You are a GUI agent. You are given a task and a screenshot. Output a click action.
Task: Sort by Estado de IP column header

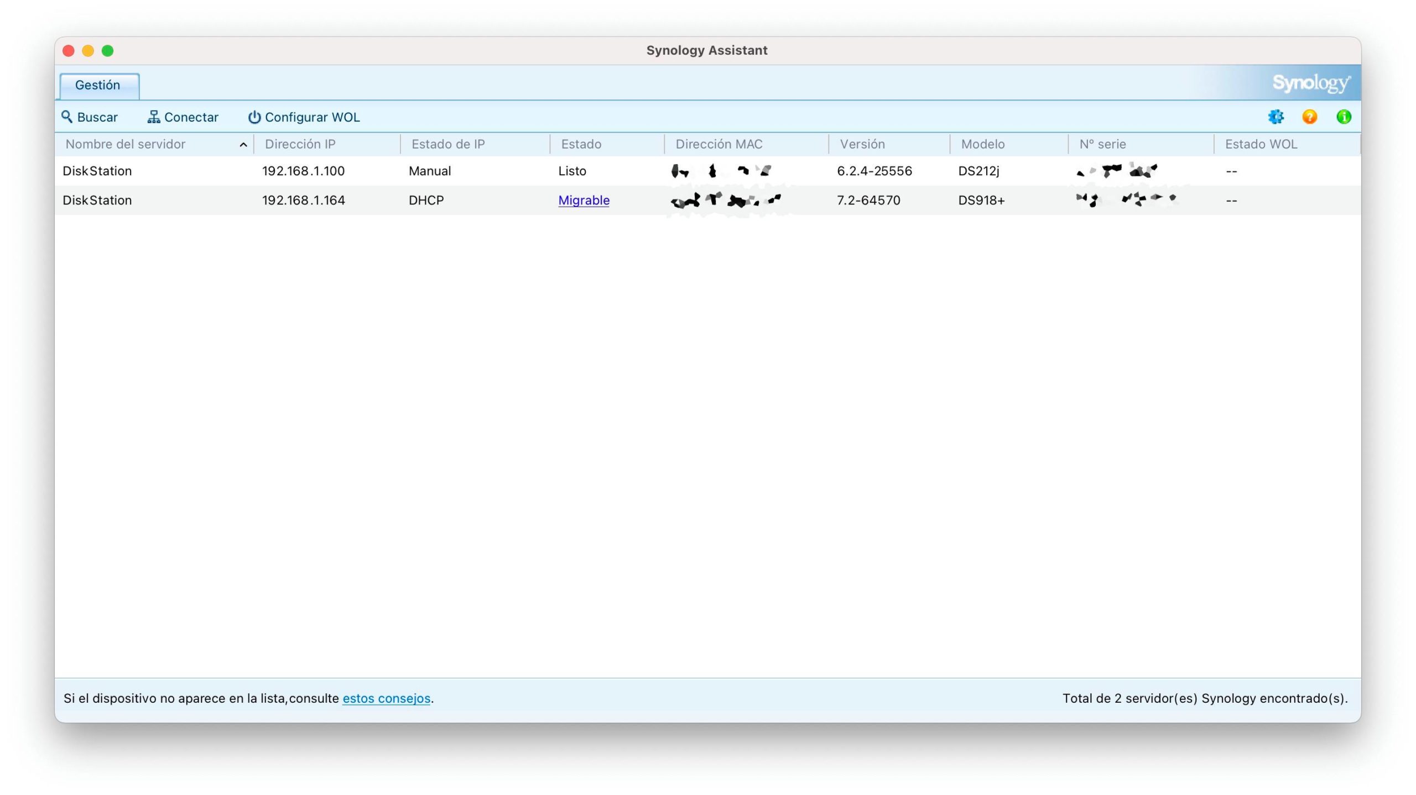(447, 144)
